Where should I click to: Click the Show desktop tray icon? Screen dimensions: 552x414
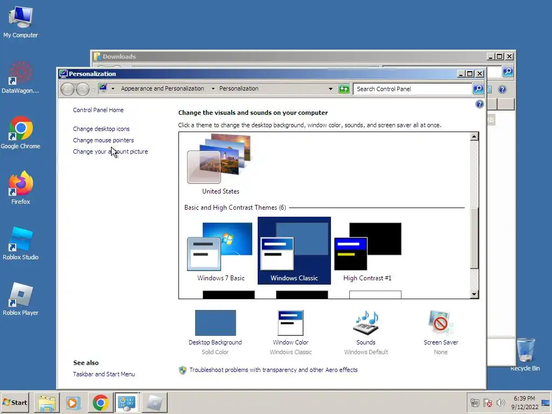[546, 403]
